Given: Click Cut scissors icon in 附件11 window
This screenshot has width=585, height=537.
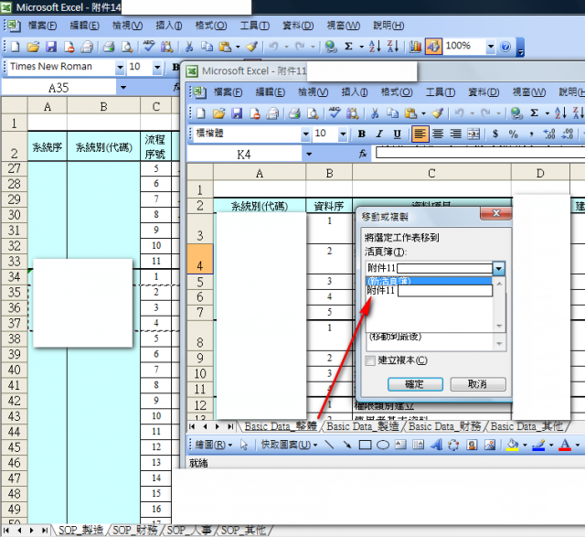Looking at the screenshot, I should tap(375, 113).
